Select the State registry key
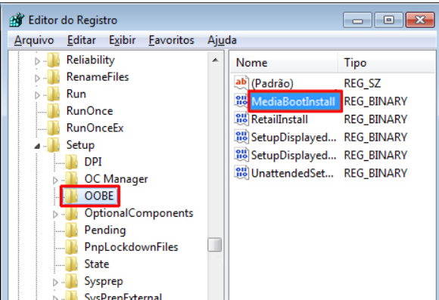This screenshot has width=439, height=300. pos(97,264)
